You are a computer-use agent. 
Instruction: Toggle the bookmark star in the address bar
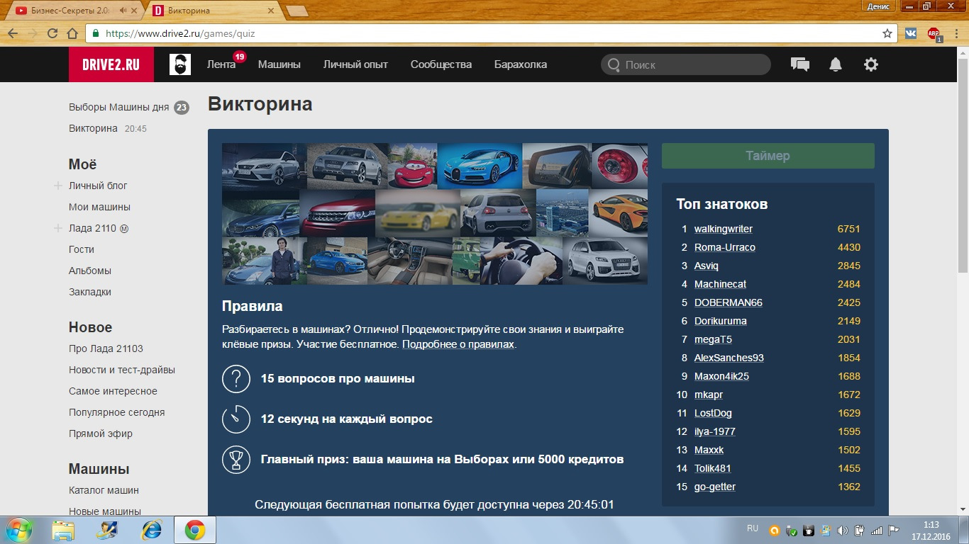887,33
